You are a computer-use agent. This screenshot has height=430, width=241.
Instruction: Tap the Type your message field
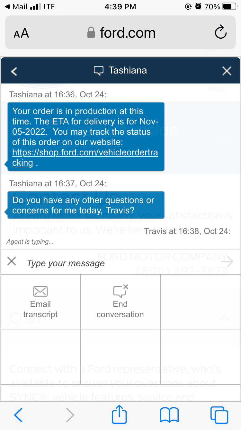(x=122, y=263)
